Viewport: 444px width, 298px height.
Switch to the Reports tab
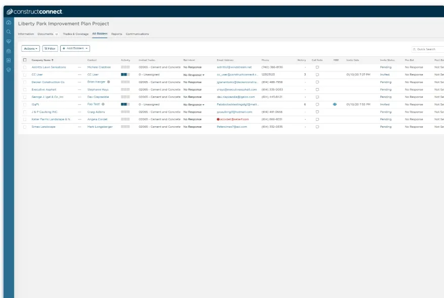(116, 34)
